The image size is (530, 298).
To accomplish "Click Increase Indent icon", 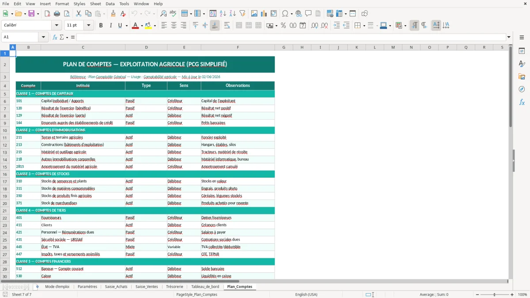I will tap(337, 26).
